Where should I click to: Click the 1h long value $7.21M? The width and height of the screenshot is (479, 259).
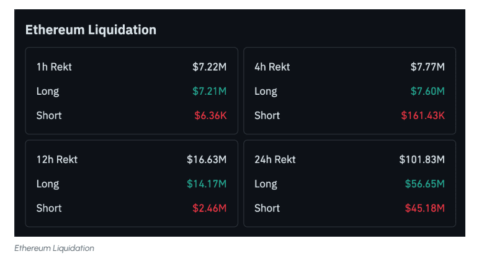209,91
